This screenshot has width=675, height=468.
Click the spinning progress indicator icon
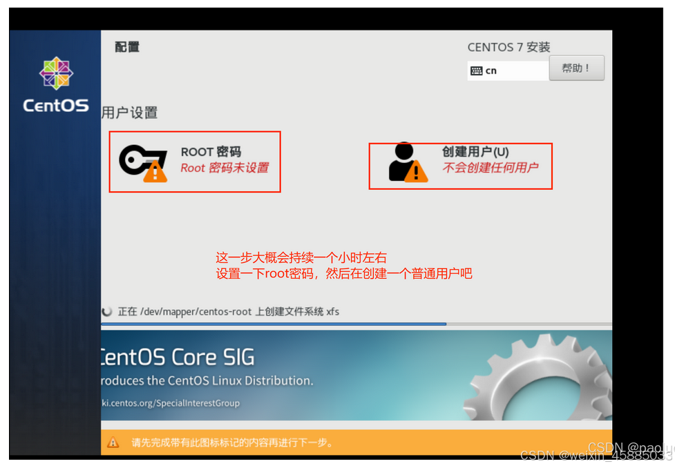[106, 311]
